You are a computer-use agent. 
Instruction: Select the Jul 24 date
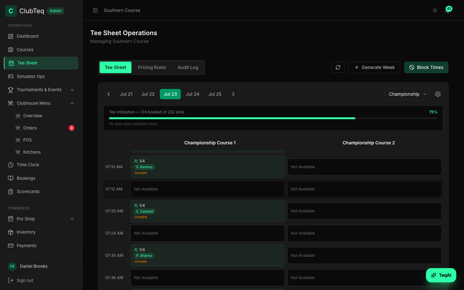click(193, 94)
